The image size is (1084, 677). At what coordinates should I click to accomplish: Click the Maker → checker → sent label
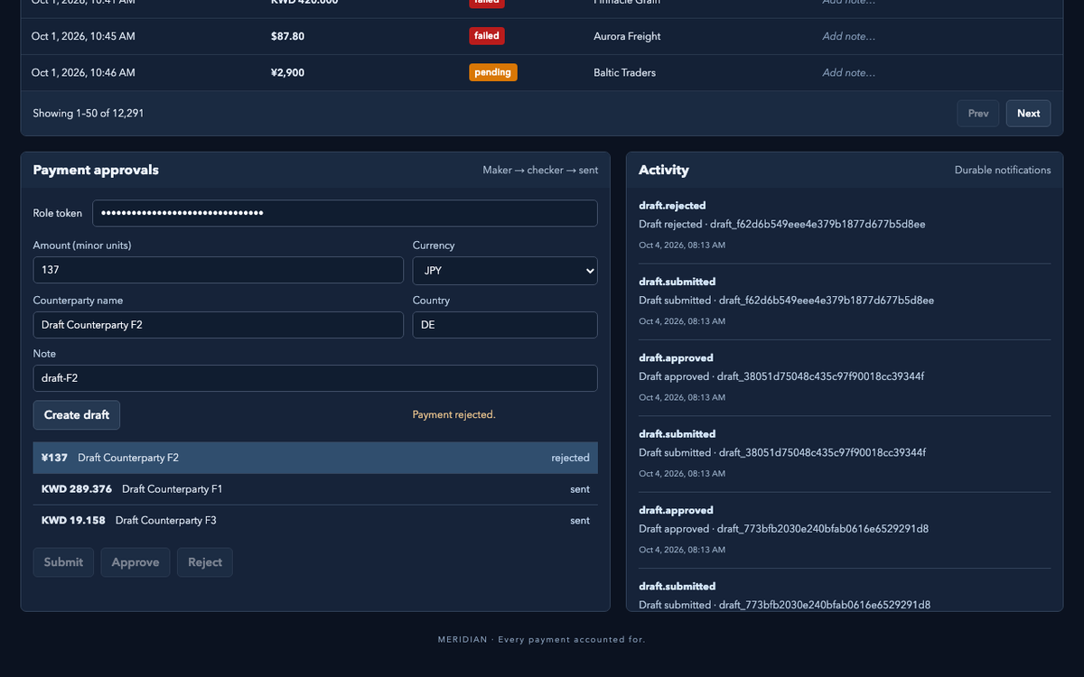(540, 170)
